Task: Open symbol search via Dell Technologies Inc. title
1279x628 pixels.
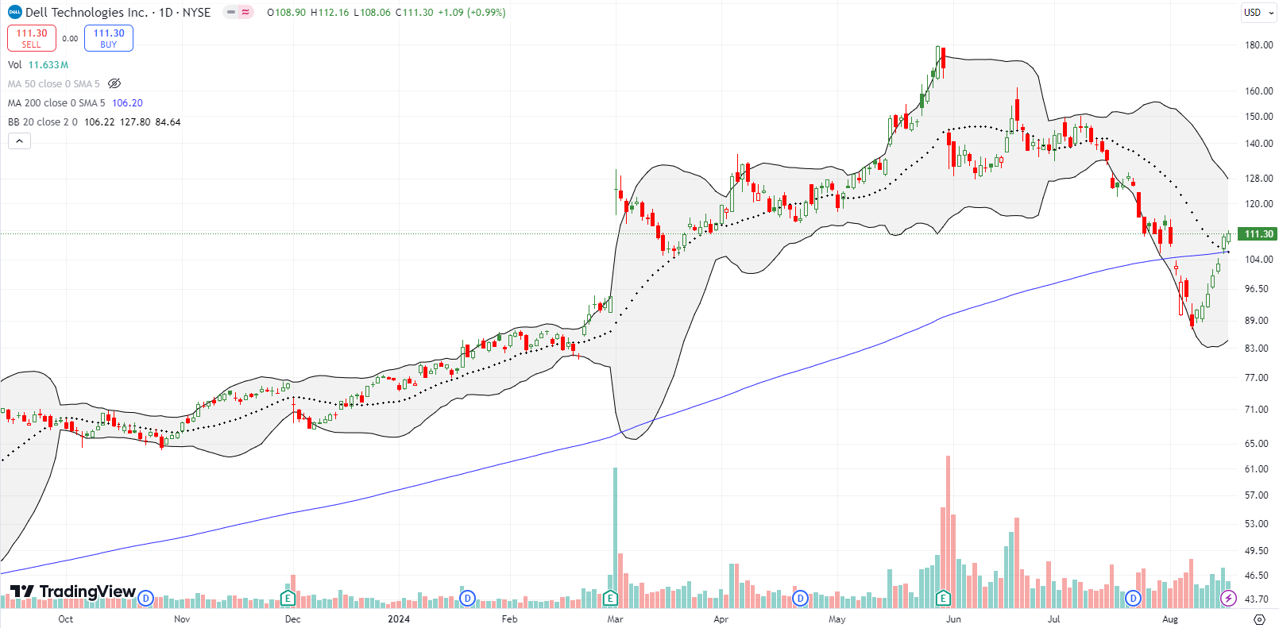Action: (87, 12)
